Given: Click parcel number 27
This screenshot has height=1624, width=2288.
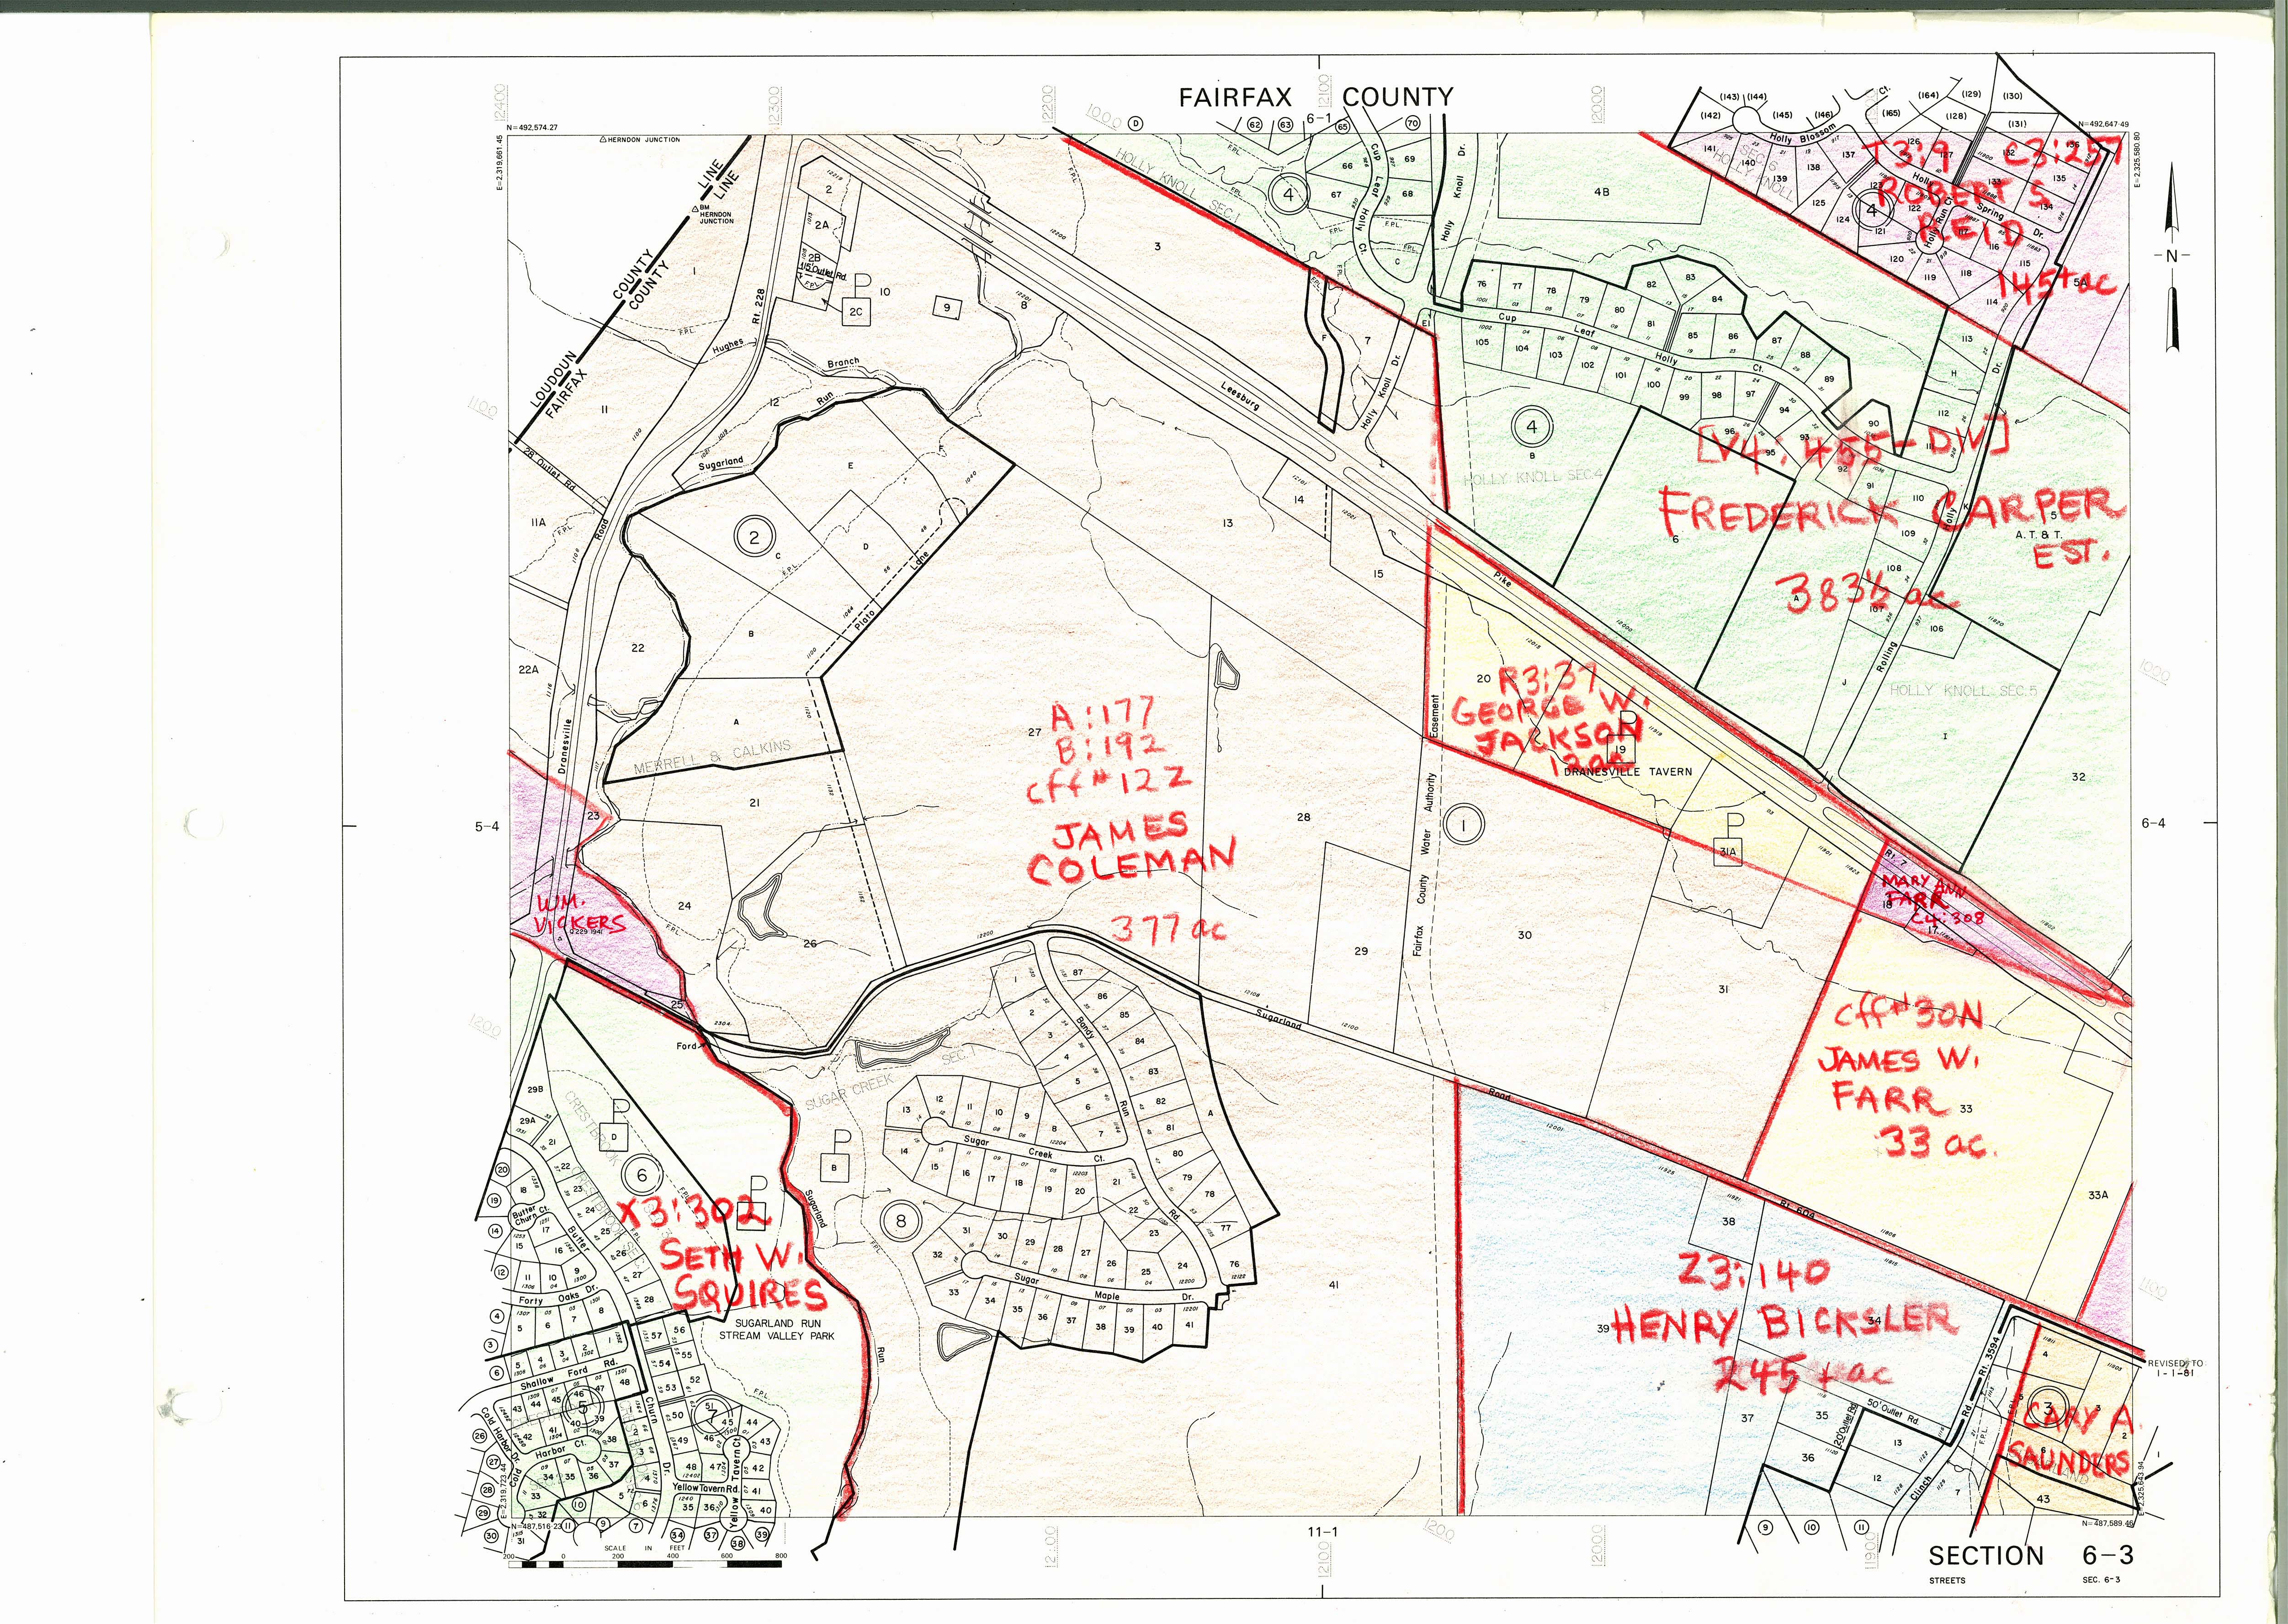Looking at the screenshot, I should [1035, 732].
